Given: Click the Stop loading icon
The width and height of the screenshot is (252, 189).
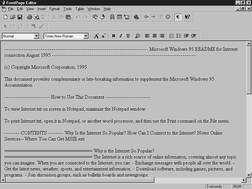Looking at the screenshot, I should tap(168, 17).
